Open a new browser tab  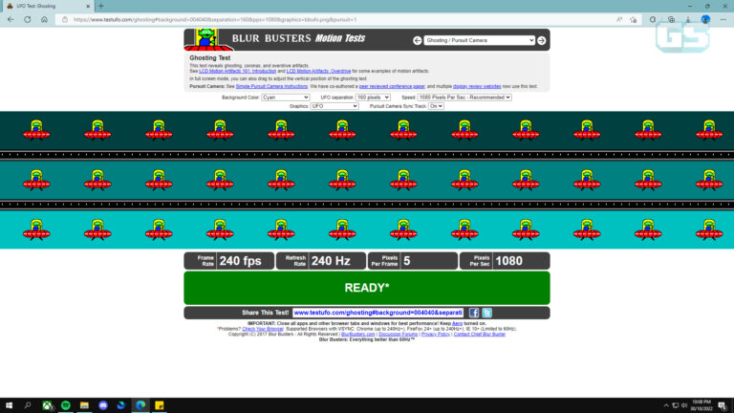[x=100, y=6]
